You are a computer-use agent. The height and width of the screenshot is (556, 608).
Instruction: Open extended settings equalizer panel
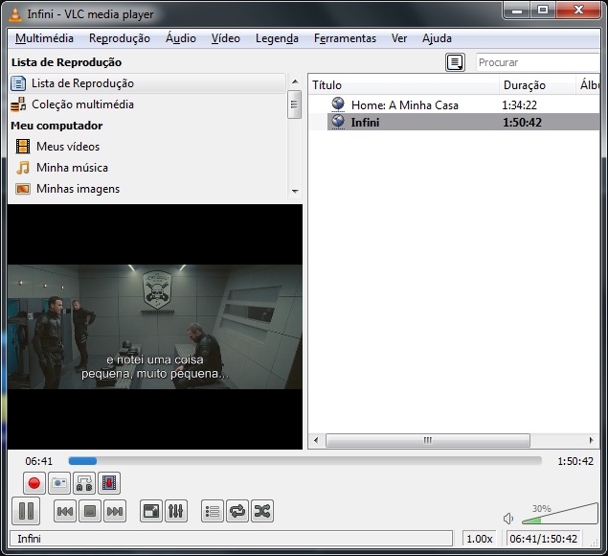176,511
